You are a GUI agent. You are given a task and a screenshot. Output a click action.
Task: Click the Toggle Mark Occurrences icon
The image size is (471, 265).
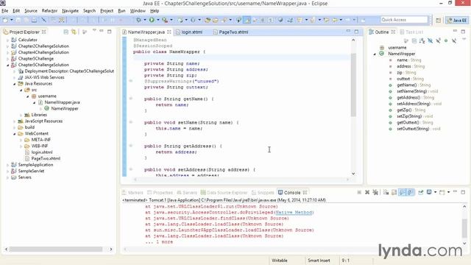247,20
